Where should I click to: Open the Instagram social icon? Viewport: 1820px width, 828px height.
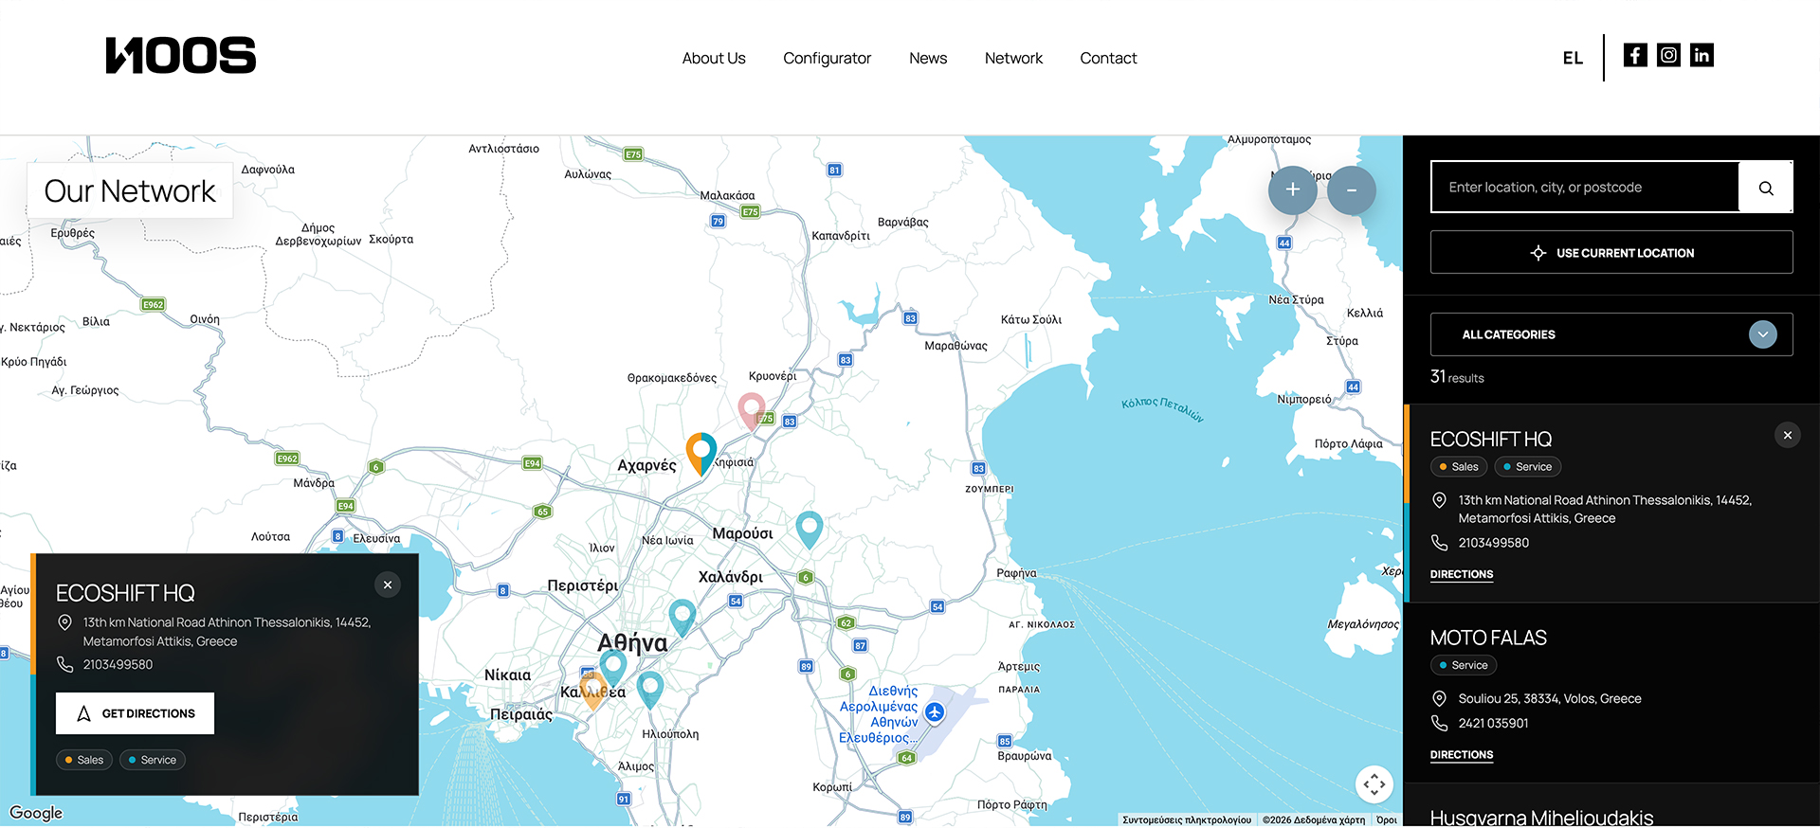click(x=1668, y=55)
